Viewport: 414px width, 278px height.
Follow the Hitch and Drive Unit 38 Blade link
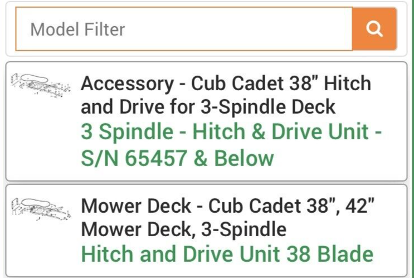point(227,254)
